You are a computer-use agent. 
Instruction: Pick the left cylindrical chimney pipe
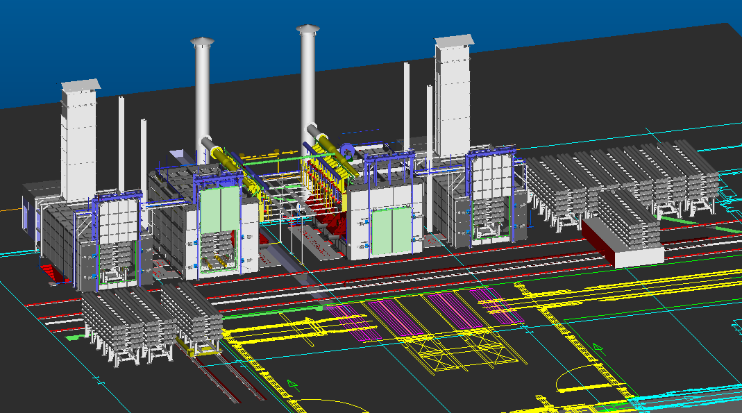pyautogui.click(x=203, y=101)
